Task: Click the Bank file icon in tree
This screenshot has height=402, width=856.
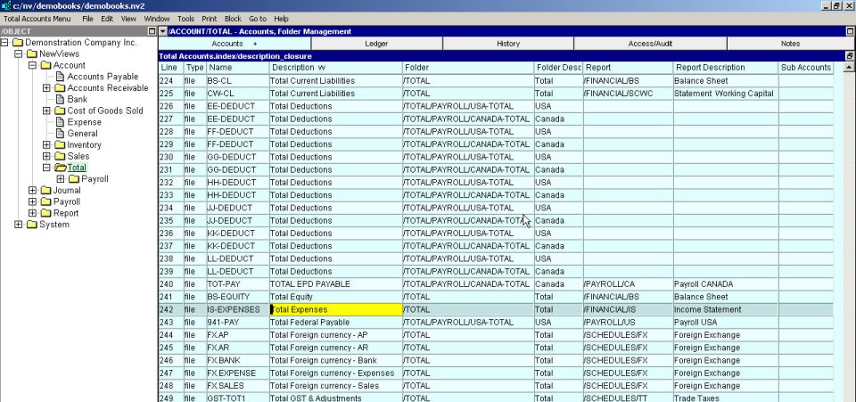Action: point(60,100)
